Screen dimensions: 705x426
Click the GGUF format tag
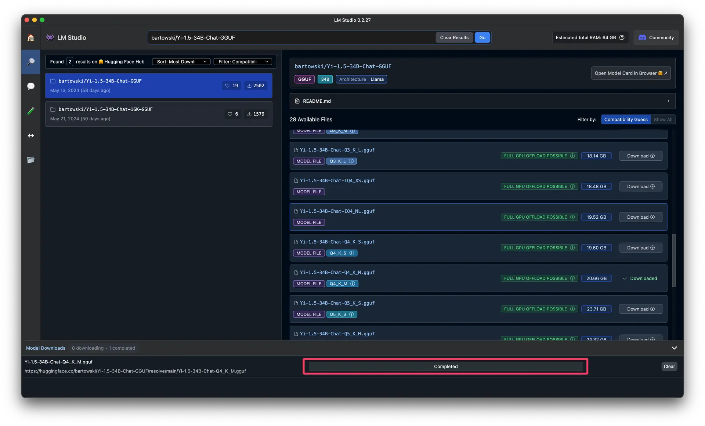pos(304,79)
